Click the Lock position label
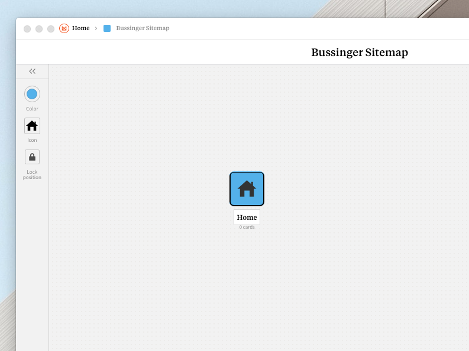 coord(32,175)
